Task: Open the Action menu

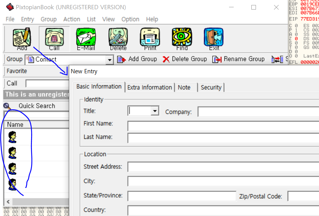Action: pyautogui.click(x=71, y=19)
